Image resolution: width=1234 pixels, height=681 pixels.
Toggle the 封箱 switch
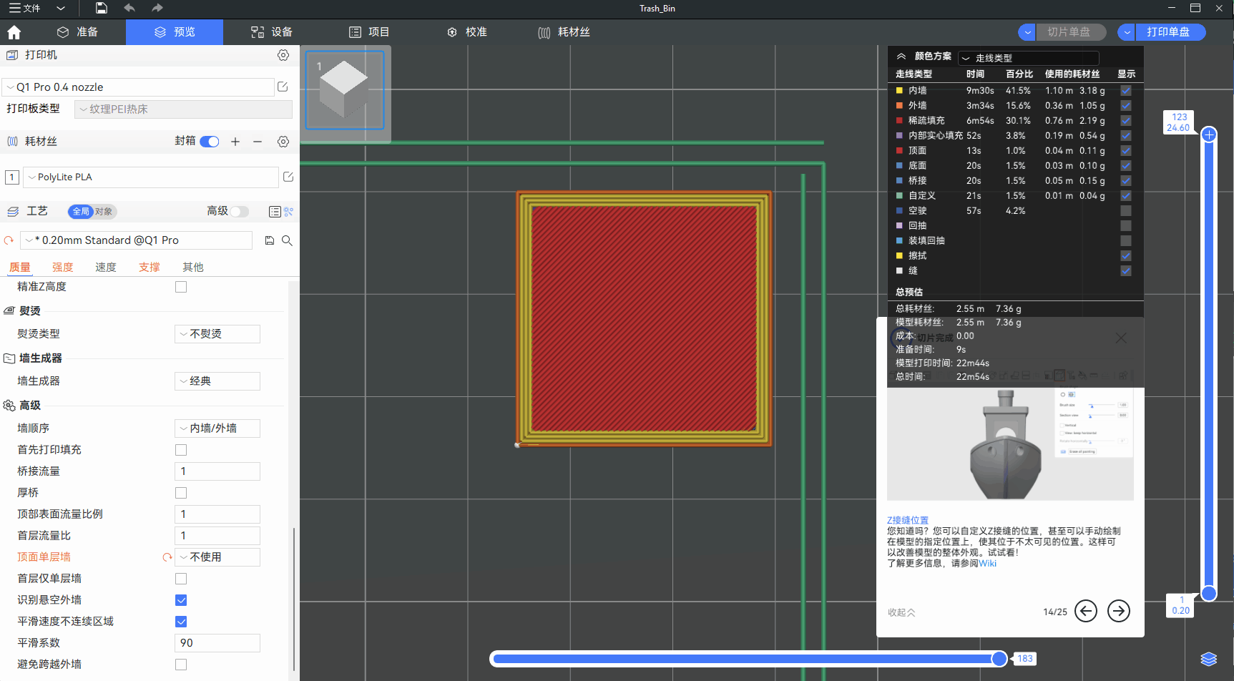[210, 142]
